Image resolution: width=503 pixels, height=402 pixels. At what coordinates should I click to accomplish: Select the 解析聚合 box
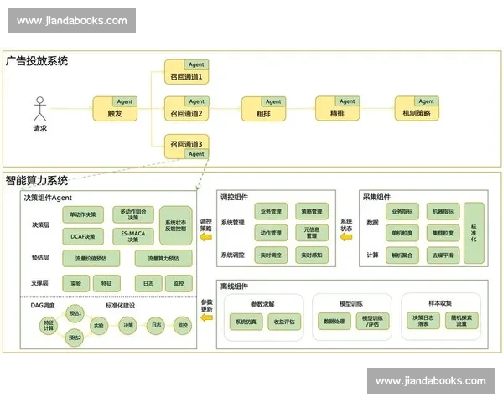[402, 255]
